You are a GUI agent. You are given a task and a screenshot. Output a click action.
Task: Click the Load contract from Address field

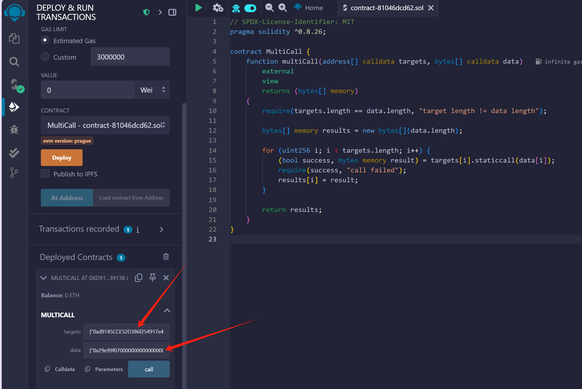coord(131,198)
